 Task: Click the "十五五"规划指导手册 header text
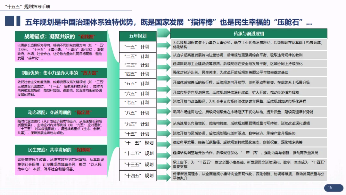click(29, 7)
